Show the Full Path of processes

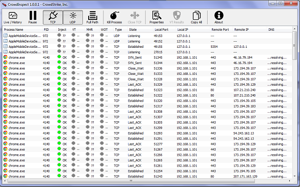92,18
